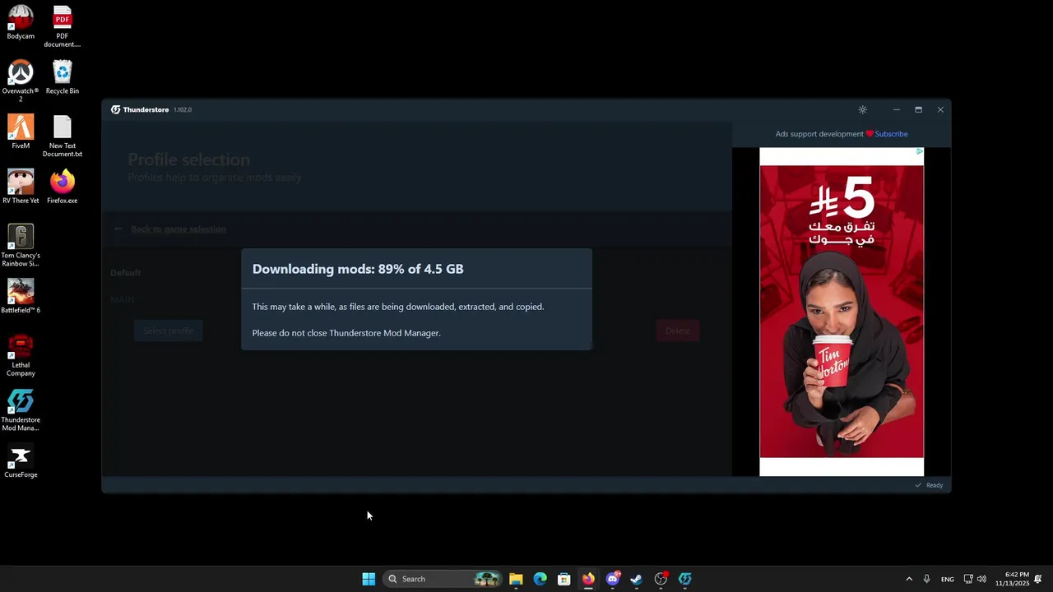Click Back to game selection link
The image size is (1053, 592).
(x=179, y=229)
